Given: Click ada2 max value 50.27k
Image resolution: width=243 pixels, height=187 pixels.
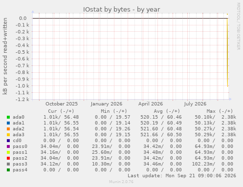Looking at the screenshot, I should [x=205, y=129].
